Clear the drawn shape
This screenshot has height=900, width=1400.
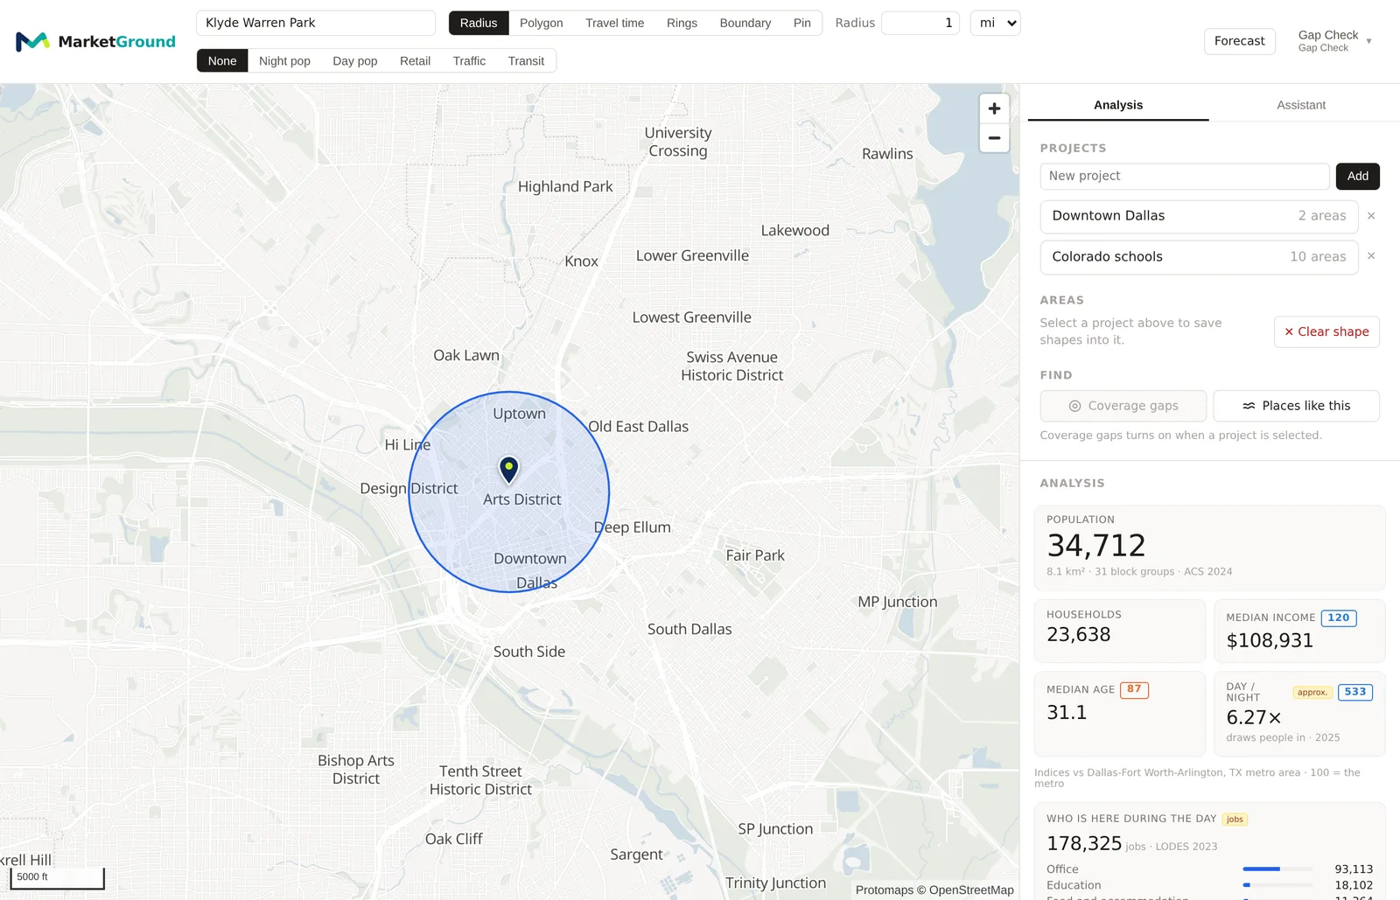point(1326,331)
